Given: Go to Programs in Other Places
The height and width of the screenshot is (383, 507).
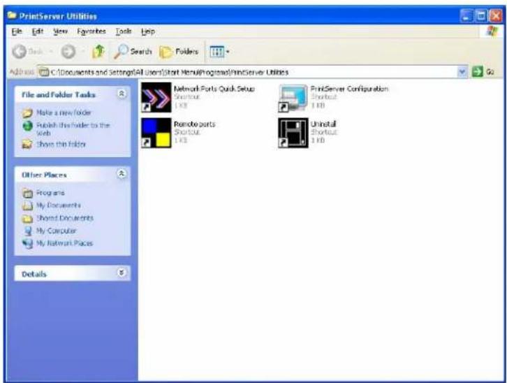Looking at the screenshot, I should click(x=50, y=193).
